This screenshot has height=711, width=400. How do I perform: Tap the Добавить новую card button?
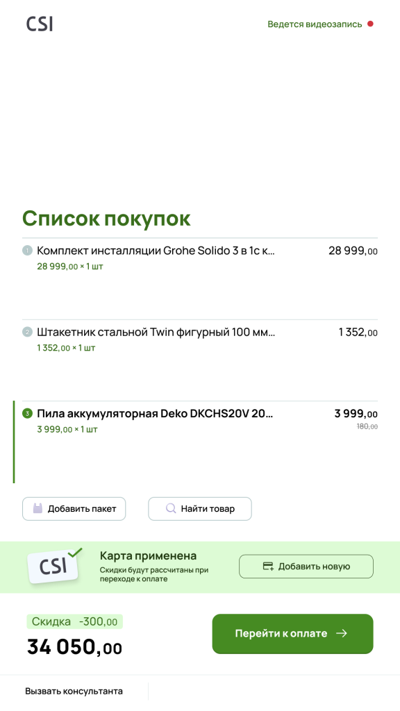306,567
